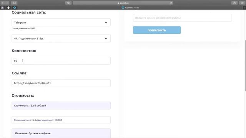Go forward using the Safari forward arrow
Viewport: 246px width, 138px height.
(x=7, y=3)
